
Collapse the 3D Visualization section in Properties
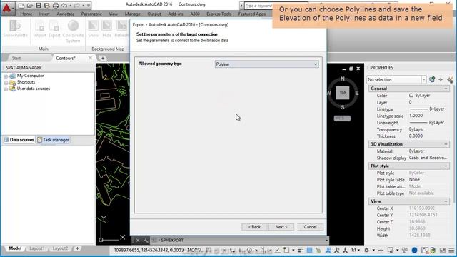pyautogui.click(x=446, y=144)
